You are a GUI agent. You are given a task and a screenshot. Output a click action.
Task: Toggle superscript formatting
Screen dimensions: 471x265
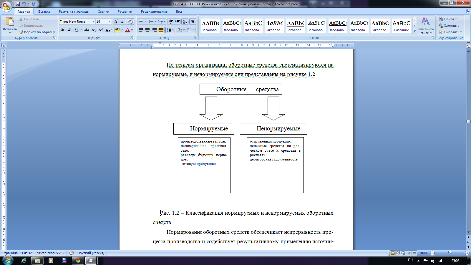101,30
